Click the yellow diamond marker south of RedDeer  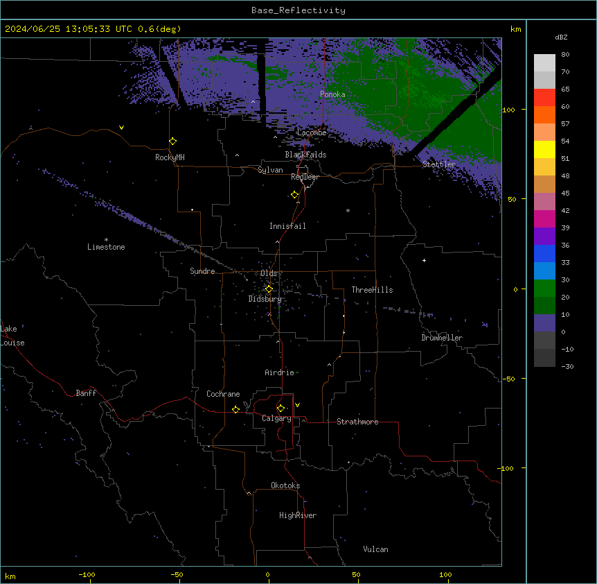pos(295,195)
